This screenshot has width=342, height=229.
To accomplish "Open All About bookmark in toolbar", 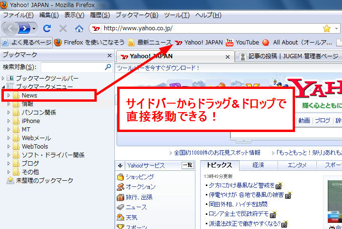I will pos(297,43).
